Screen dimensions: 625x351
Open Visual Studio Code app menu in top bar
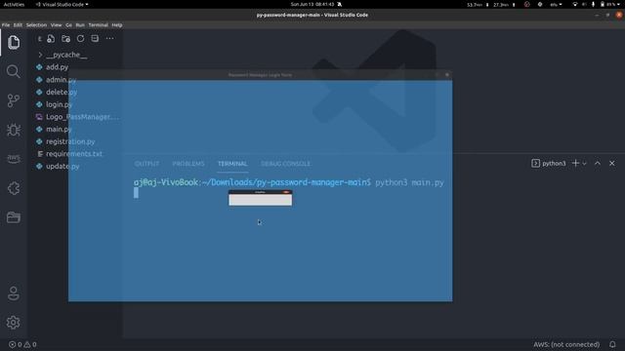click(x=62, y=4)
